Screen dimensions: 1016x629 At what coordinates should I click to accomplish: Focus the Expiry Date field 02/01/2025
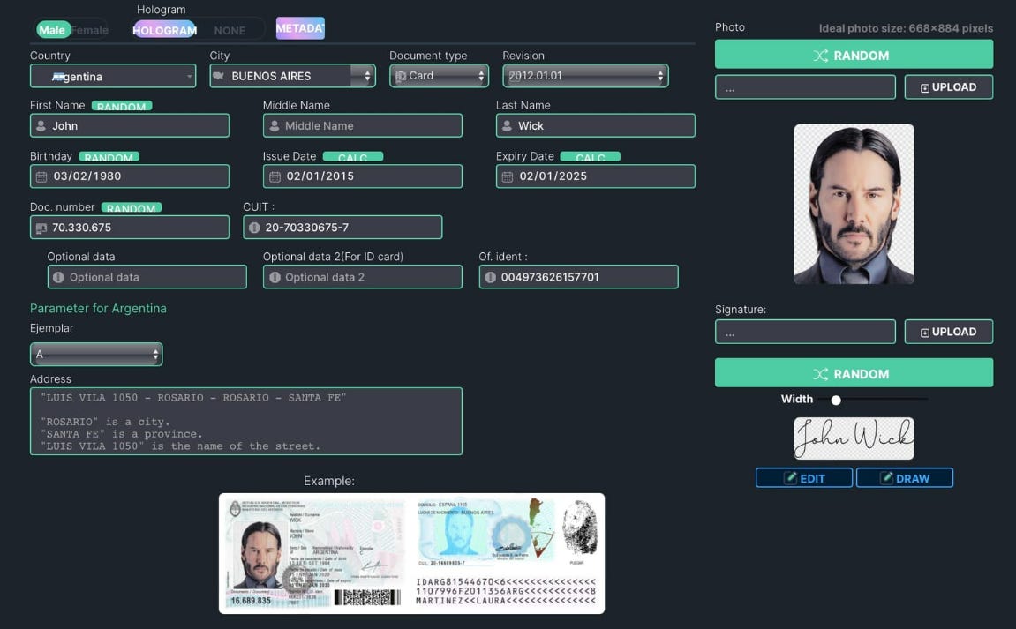pos(596,176)
